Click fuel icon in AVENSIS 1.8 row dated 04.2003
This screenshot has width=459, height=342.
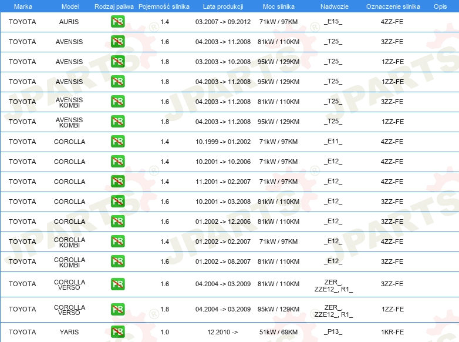(117, 82)
